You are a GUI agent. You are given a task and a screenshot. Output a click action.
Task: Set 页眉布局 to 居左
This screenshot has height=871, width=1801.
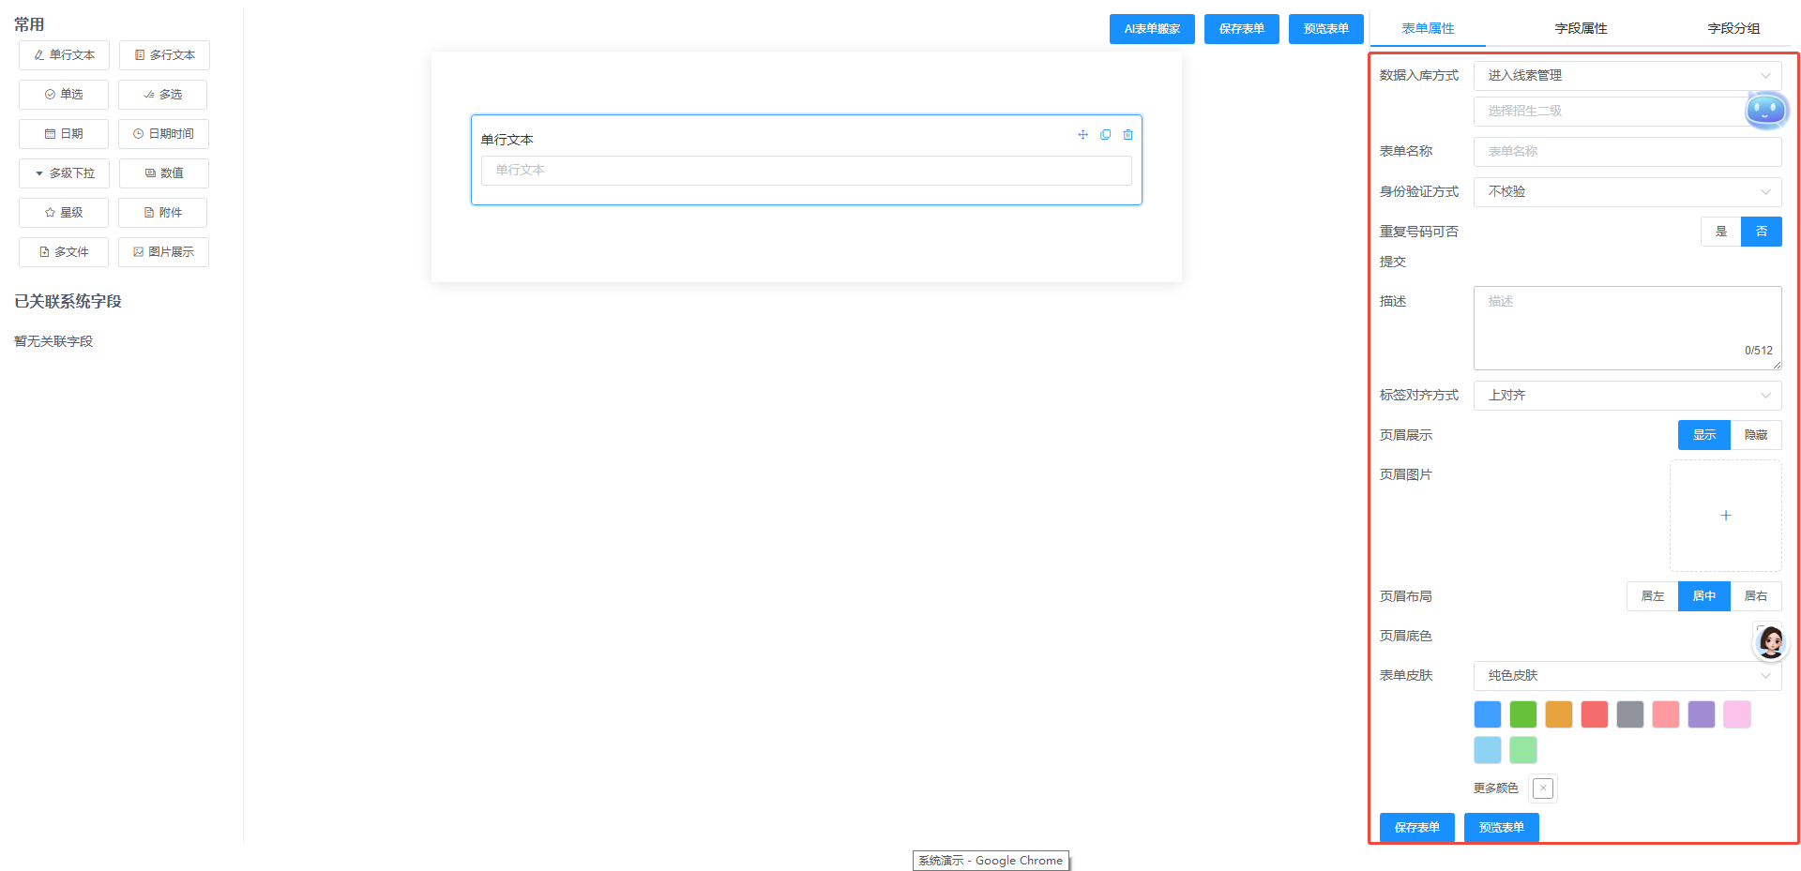[x=1652, y=596]
